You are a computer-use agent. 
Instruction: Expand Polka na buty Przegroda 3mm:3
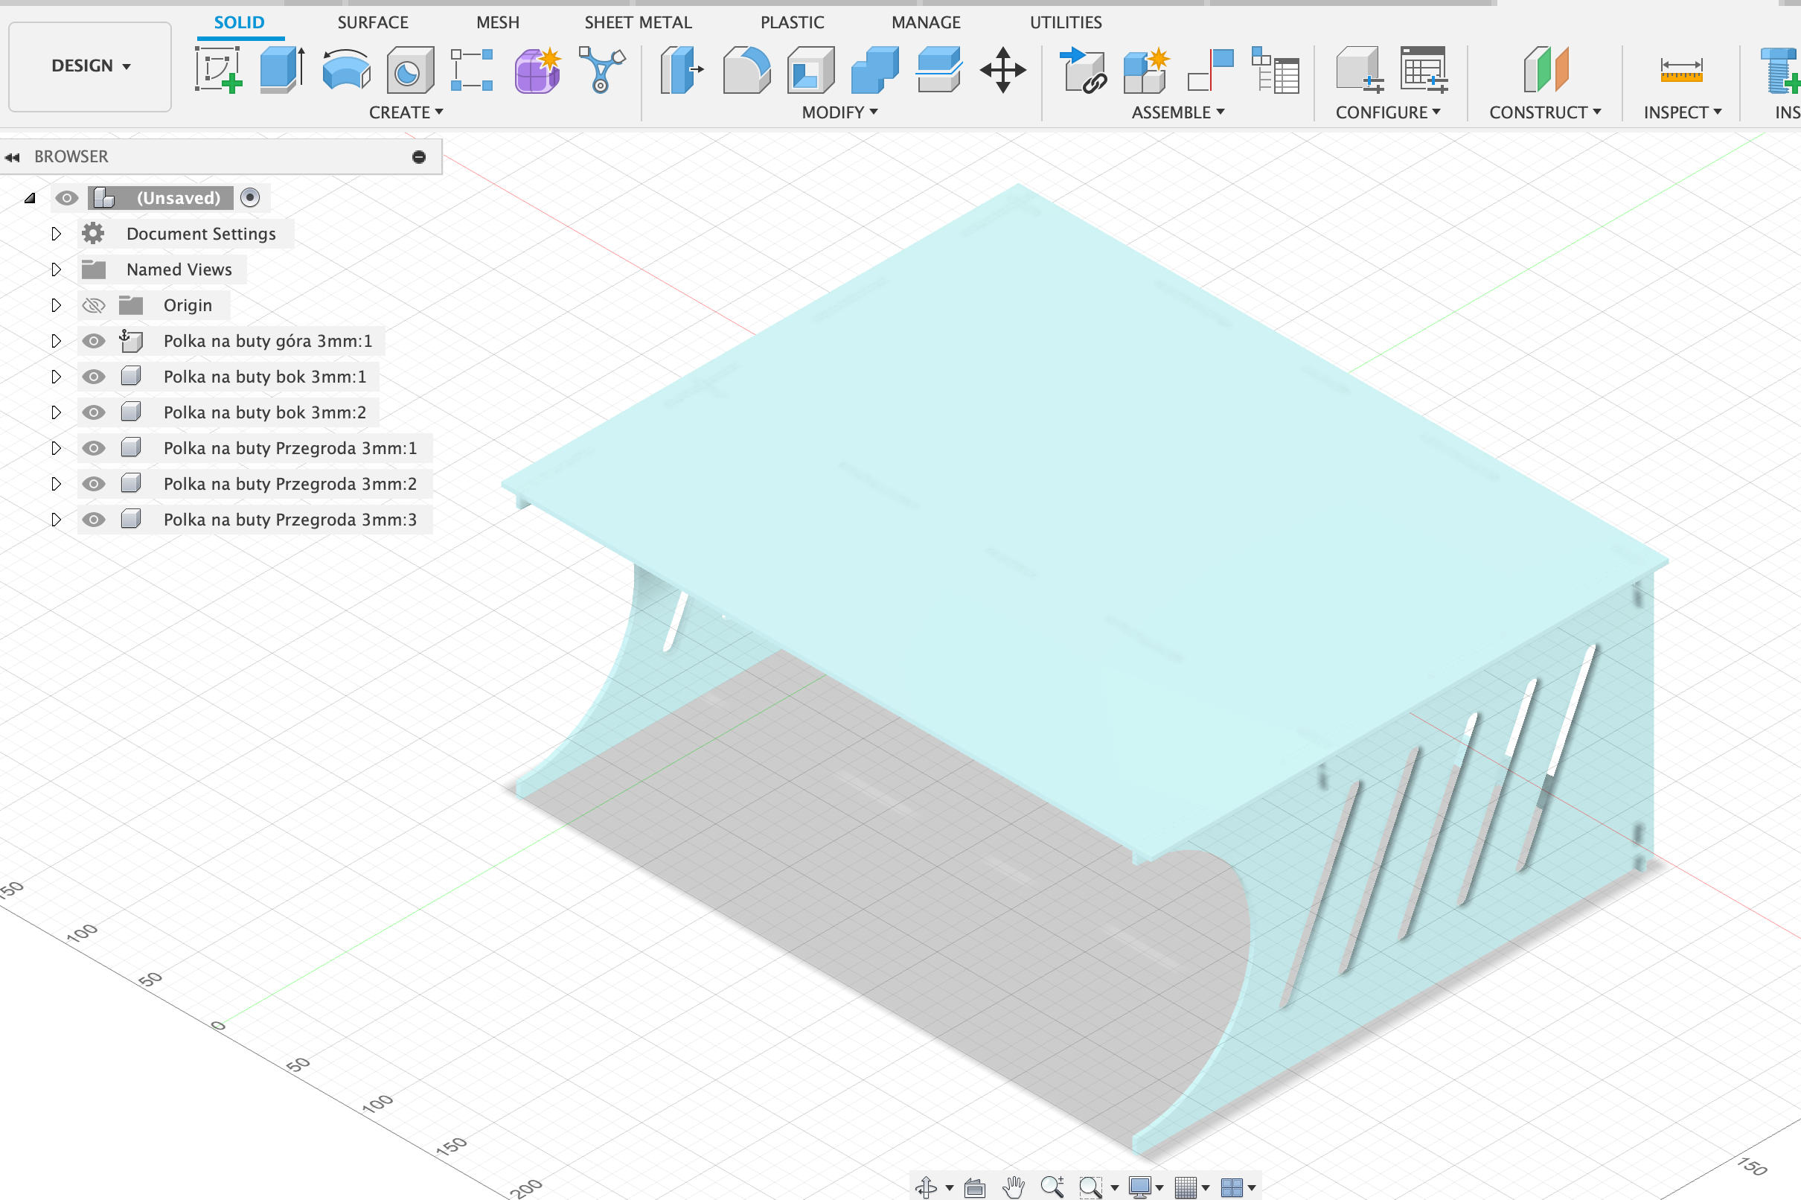(56, 519)
